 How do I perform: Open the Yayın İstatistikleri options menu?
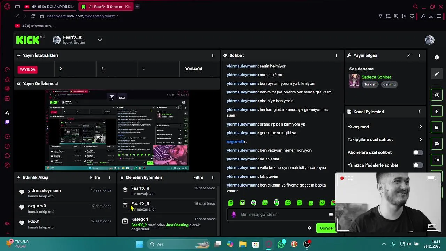[213, 55]
